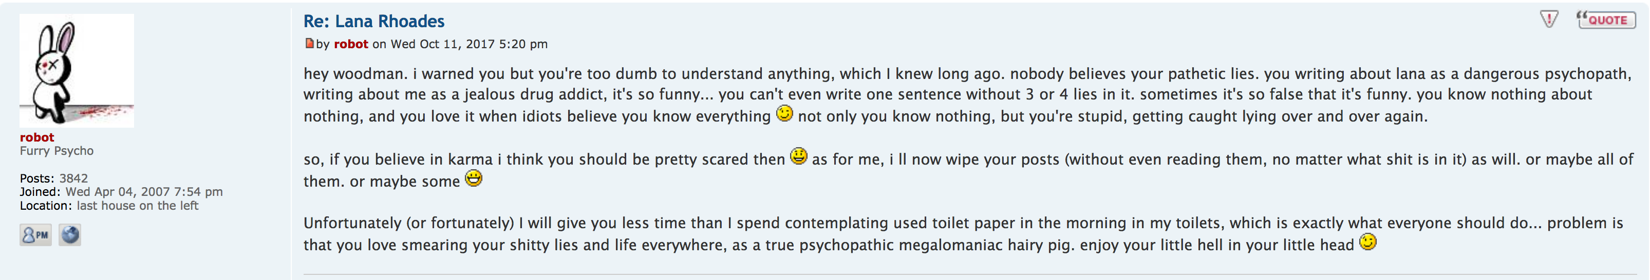Image resolution: width=1650 pixels, height=280 pixels.
Task: Click the wink smiley ending the post
Action: (1367, 242)
